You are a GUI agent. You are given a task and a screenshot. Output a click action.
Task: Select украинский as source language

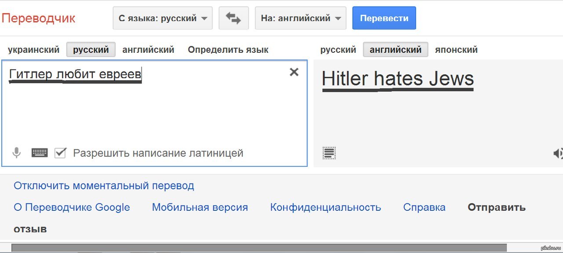tap(33, 50)
